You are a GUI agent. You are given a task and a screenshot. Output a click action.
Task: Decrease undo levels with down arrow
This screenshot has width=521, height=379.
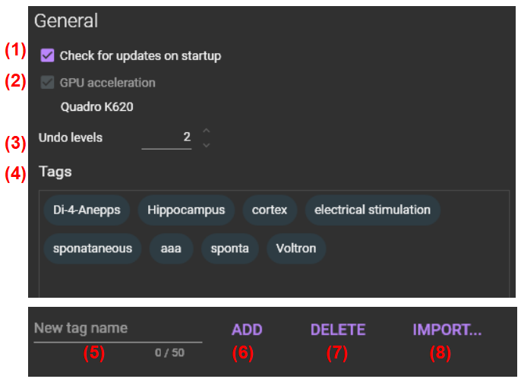pos(206,144)
